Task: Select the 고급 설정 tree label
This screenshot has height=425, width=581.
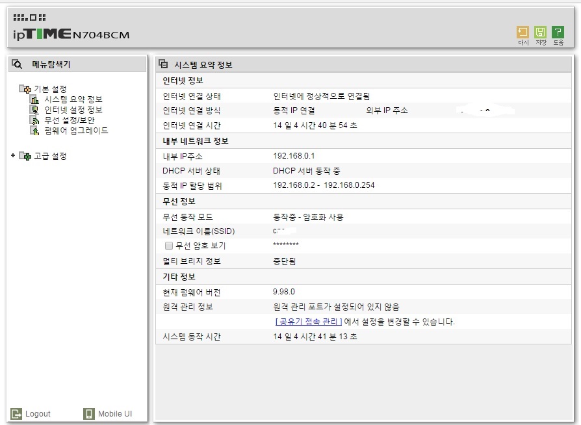Action: pyautogui.click(x=51, y=156)
